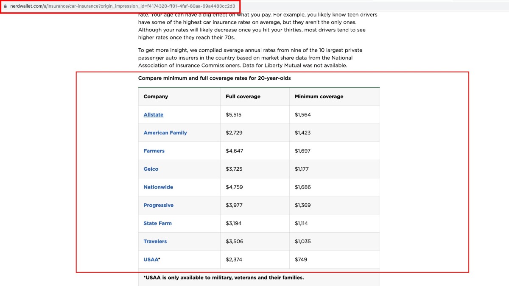Click Travelers minimum coverage rate $1,035
The height and width of the screenshot is (286, 509).
coord(303,242)
